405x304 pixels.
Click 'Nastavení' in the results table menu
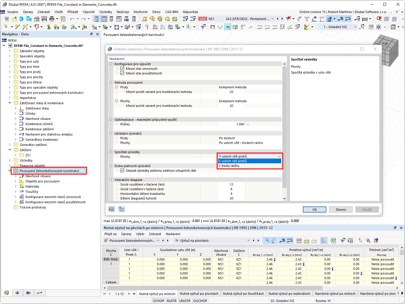(173, 234)
